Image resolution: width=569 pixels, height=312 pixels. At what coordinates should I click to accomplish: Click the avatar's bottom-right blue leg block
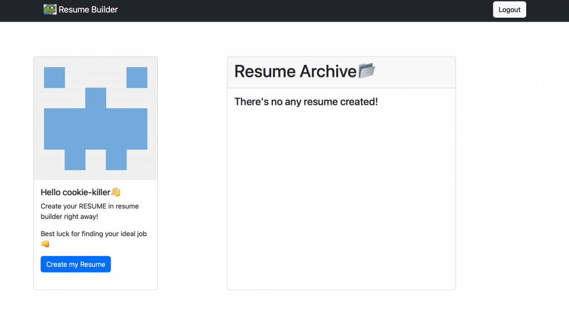[x=116, y=160]
